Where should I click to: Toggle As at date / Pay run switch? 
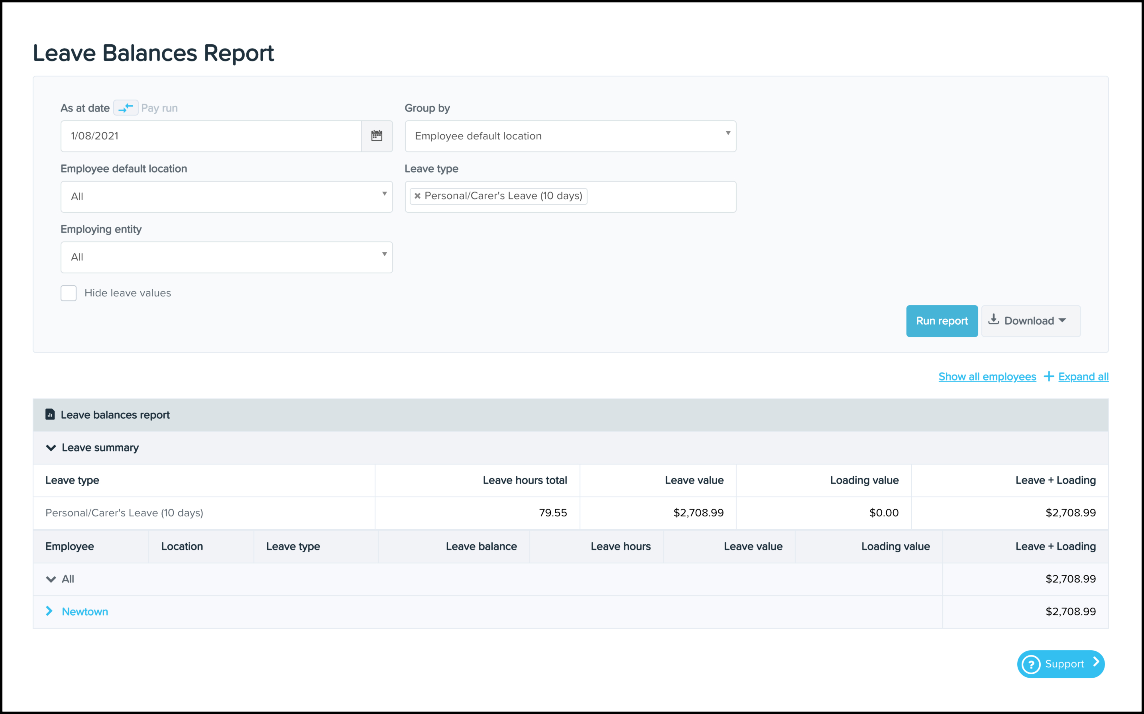click(x=126, y=108)
